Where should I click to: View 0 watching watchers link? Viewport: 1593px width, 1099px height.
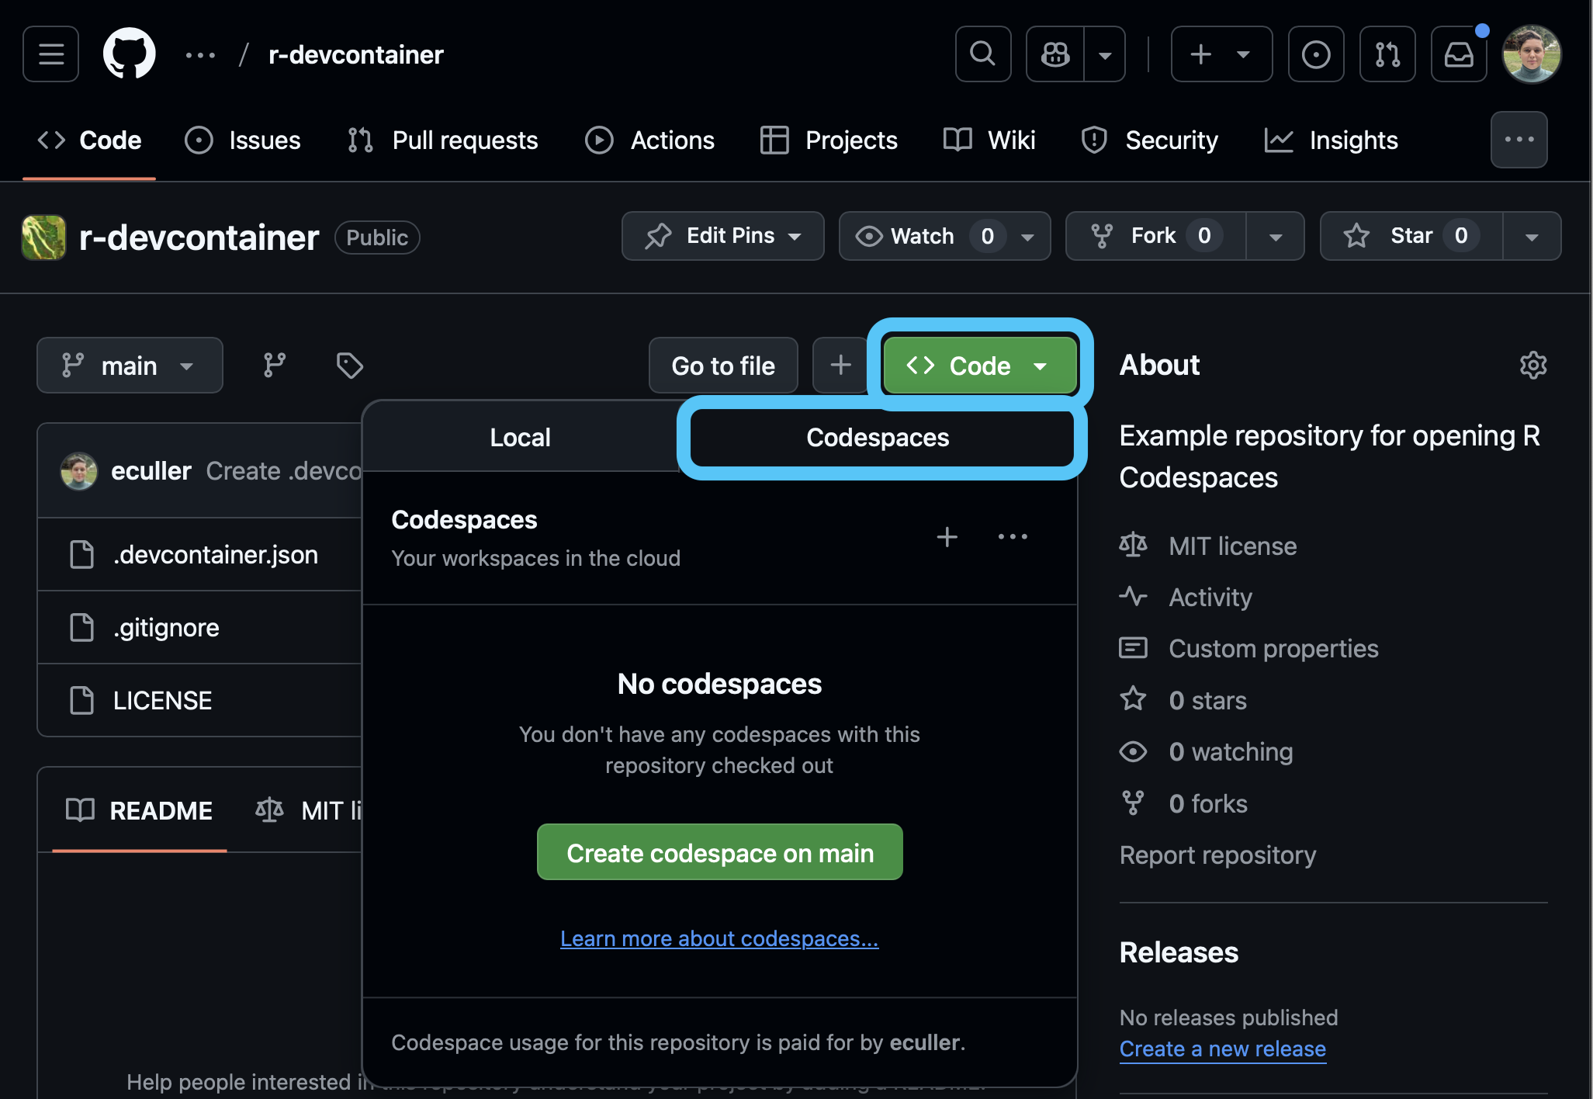coord(1231,752)
